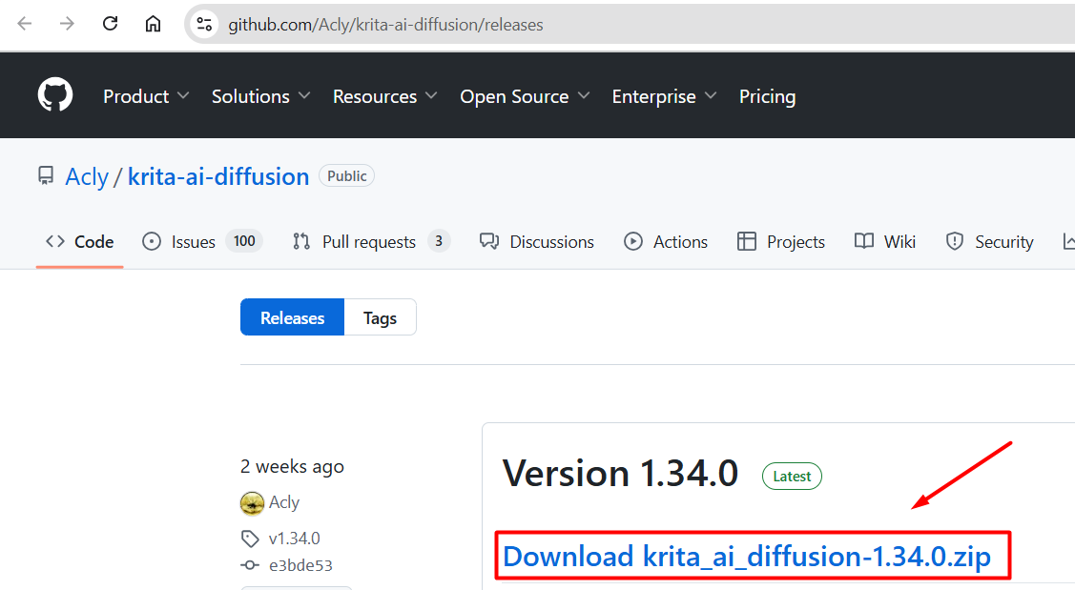This screenshot has height=590, width=1075.
Task: Switch to the Issues tab
Action: (193, 242)
